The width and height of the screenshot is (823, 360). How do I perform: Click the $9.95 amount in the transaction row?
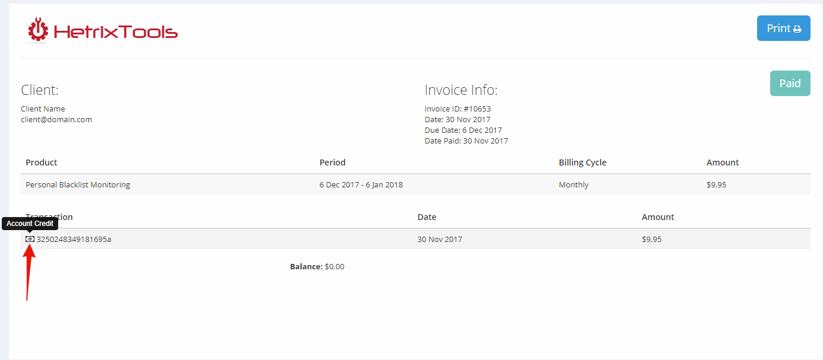(x=651, y=240)
